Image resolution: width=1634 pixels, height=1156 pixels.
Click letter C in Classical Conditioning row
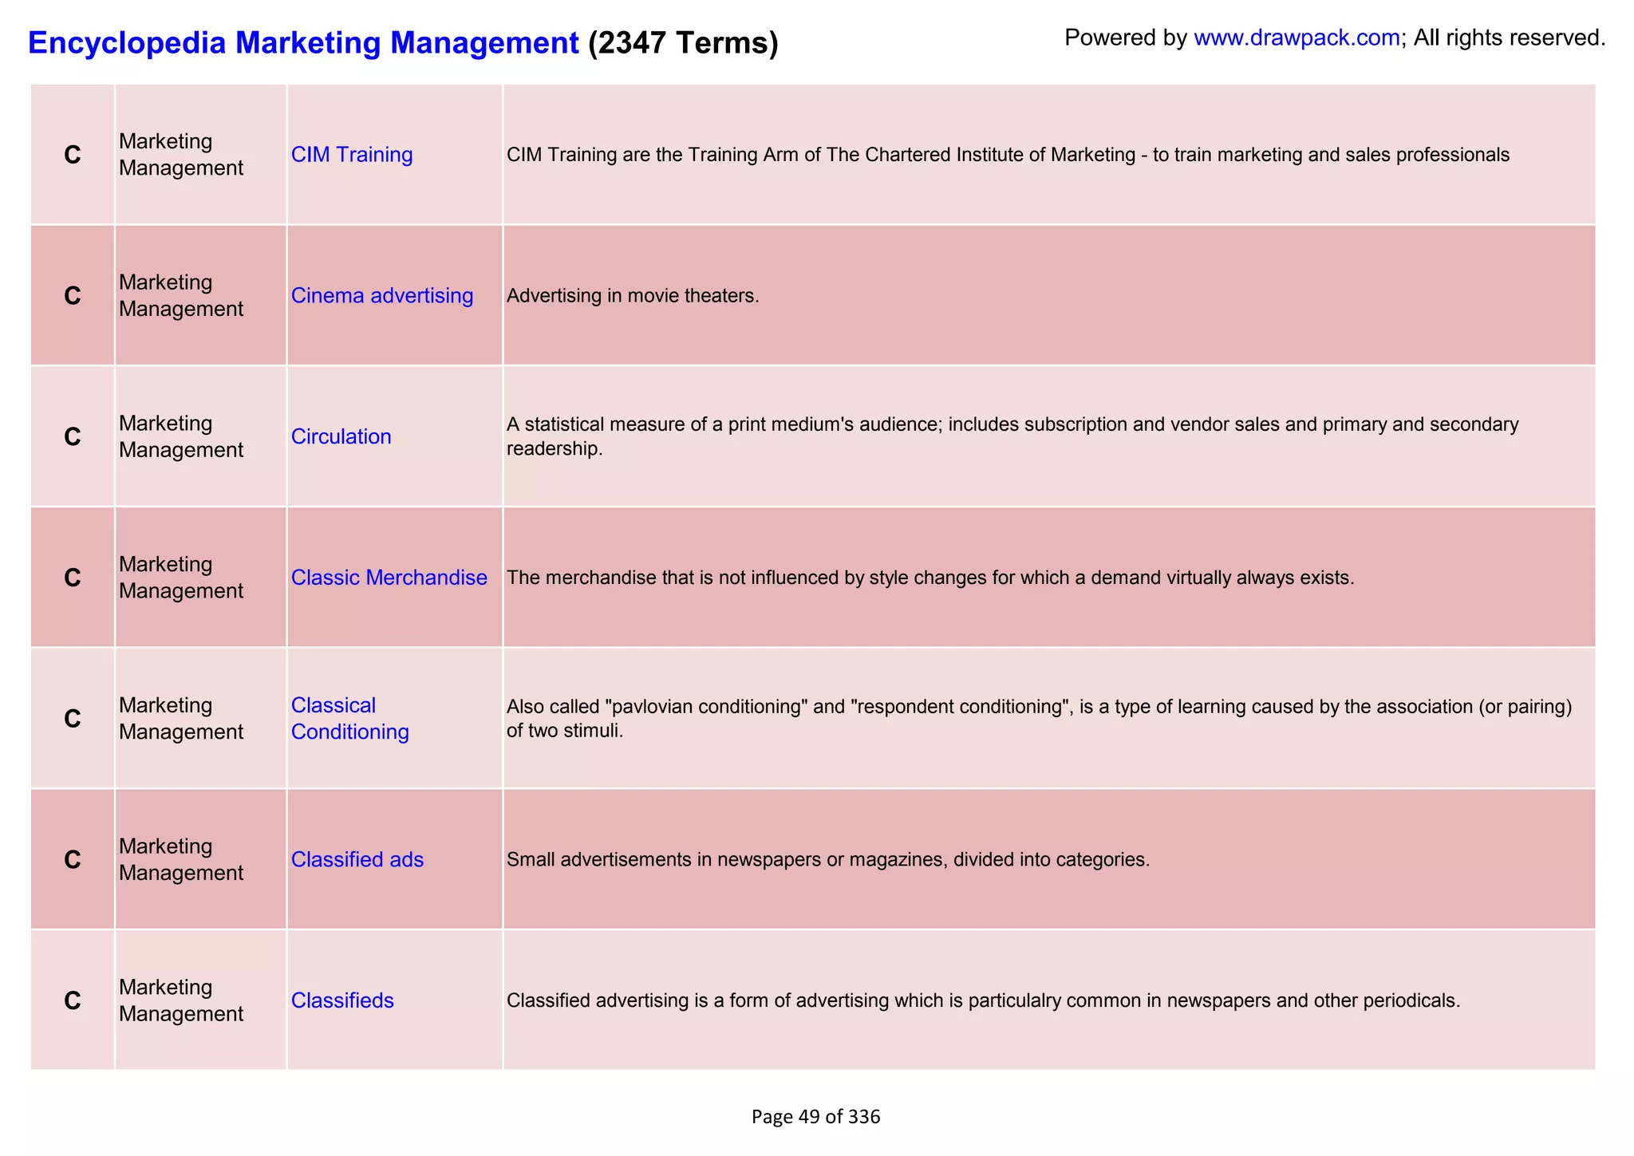click(73, 719)
